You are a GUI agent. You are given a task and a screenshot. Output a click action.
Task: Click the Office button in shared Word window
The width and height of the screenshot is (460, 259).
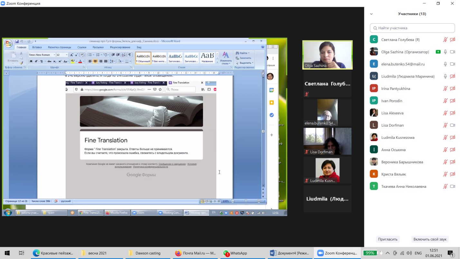(x=8, y=43)
